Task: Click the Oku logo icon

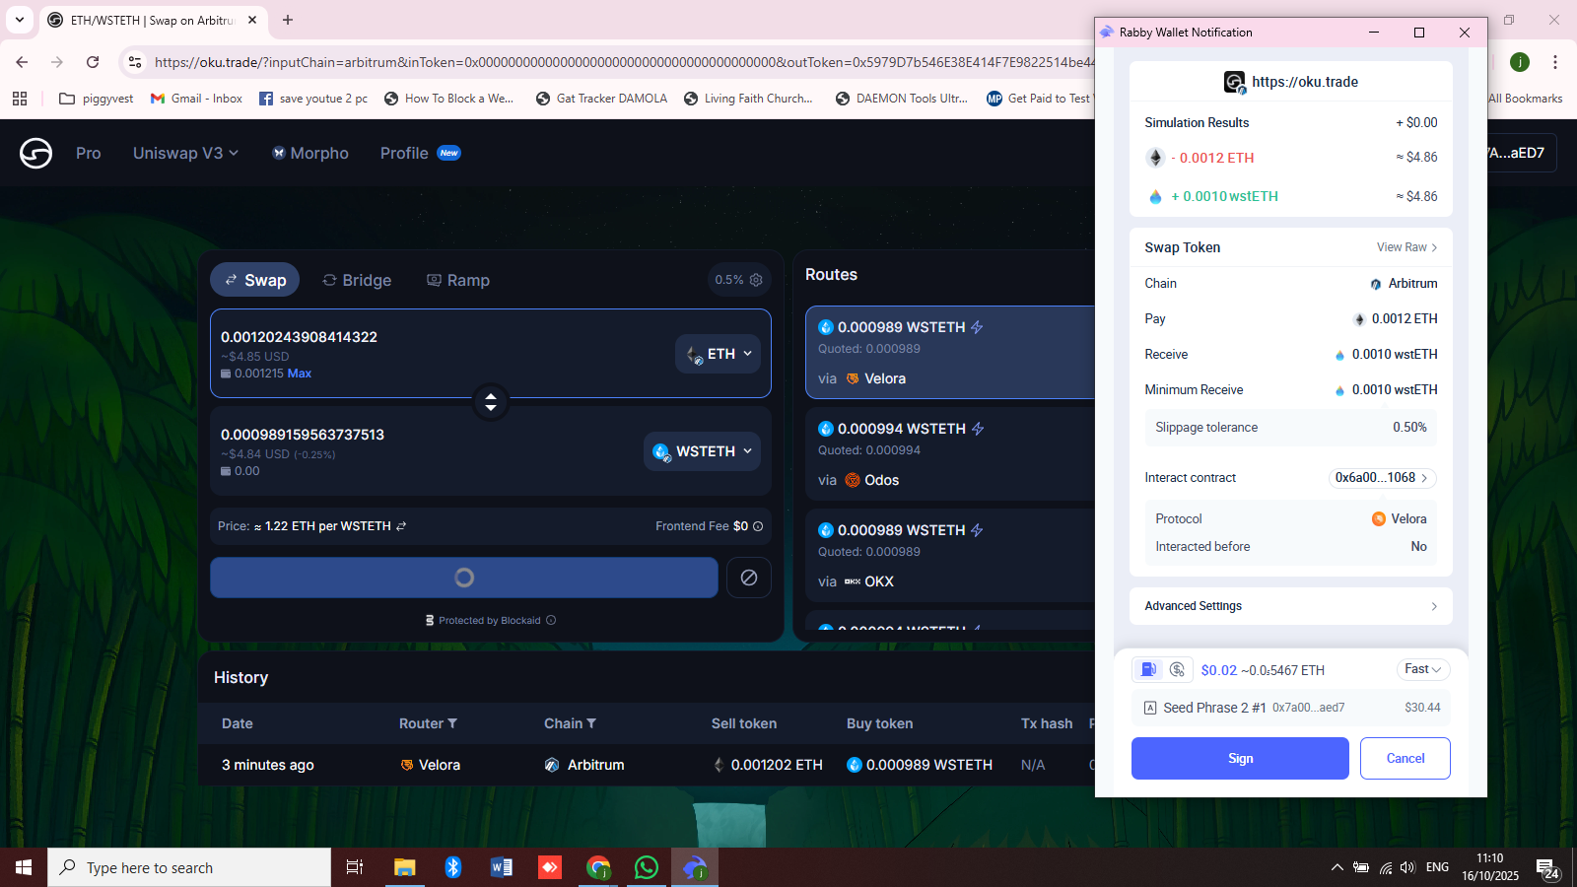Action: point(35,153)
